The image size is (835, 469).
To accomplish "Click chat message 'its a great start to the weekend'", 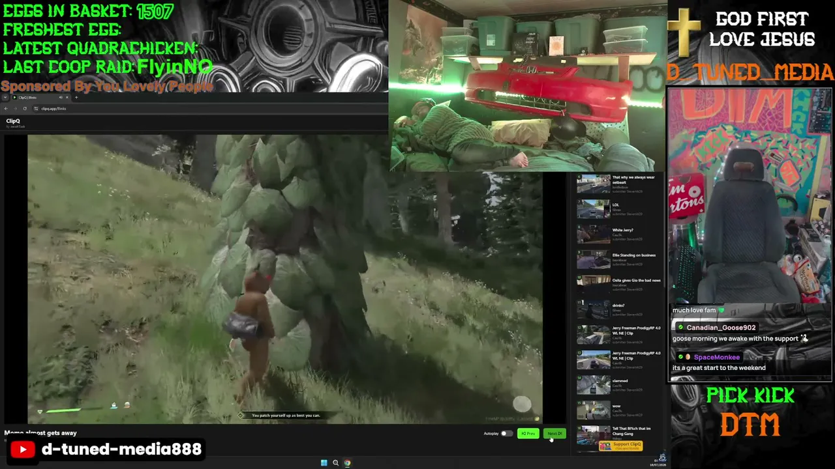I will pyautogui.click(x=719, y=368).
